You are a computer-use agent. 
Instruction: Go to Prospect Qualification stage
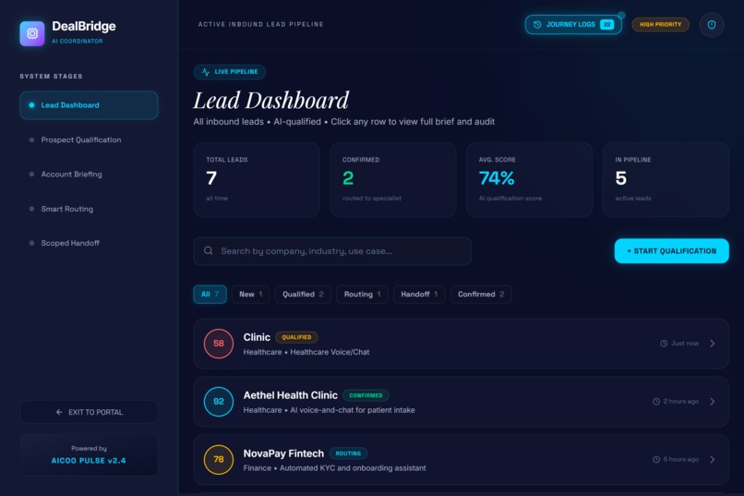(89, 140)
